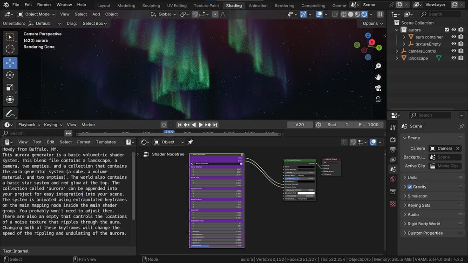Play the animation forward
This screenshot has height=263, width=468.
[x=201, y=125]
